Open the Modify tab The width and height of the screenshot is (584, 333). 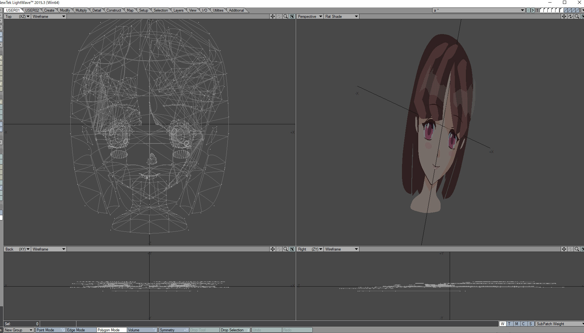pyautogui.click(x=65, y=10)
